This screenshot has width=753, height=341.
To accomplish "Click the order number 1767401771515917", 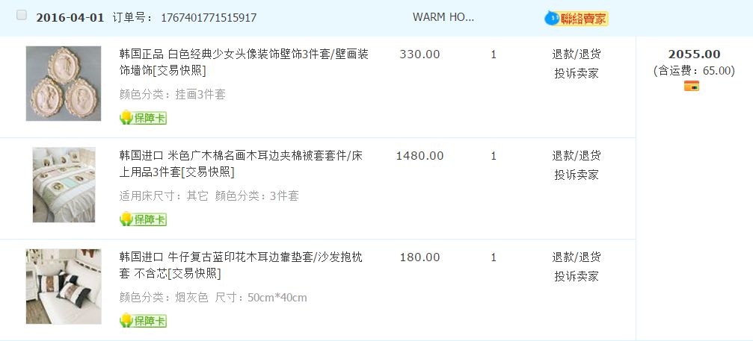I will [209, 18].
